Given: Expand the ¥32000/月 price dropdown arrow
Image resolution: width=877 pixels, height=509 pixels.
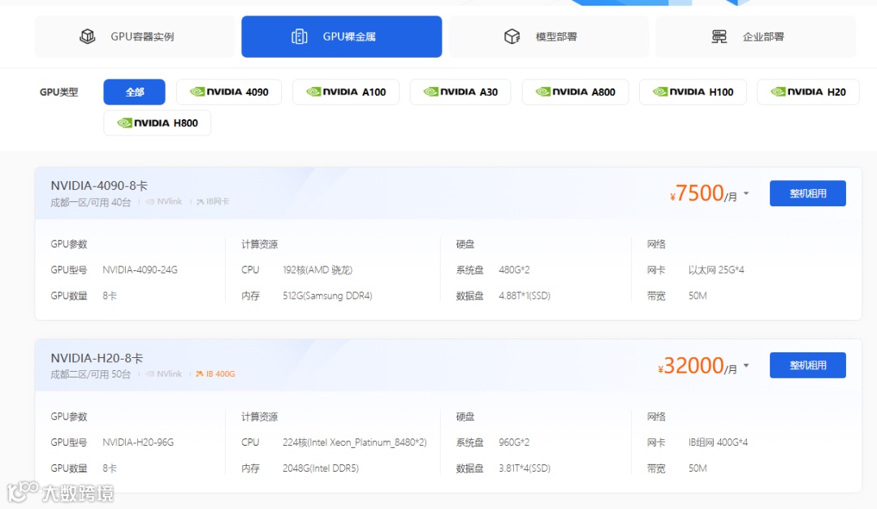Looking at the screenshot, I should pyautogui.click(x=746, y=366).
